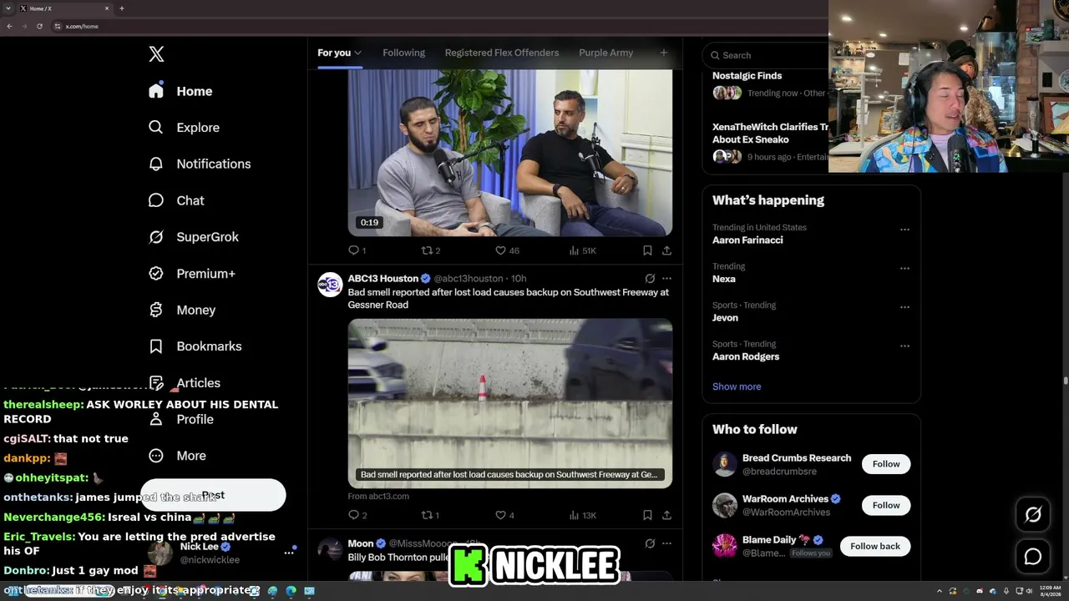Add a new timeline tab with plus

664,53
